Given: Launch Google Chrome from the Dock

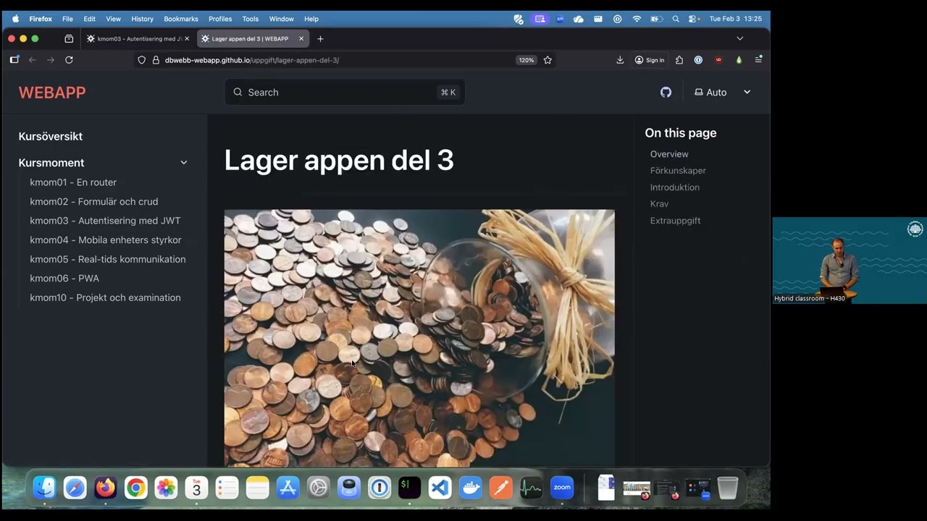Looking at the screenshot, I should 135,488.
